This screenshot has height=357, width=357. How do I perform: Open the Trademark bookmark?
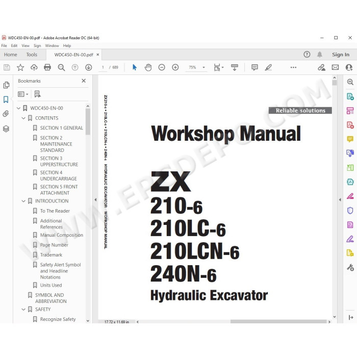(x=51, y=255)
